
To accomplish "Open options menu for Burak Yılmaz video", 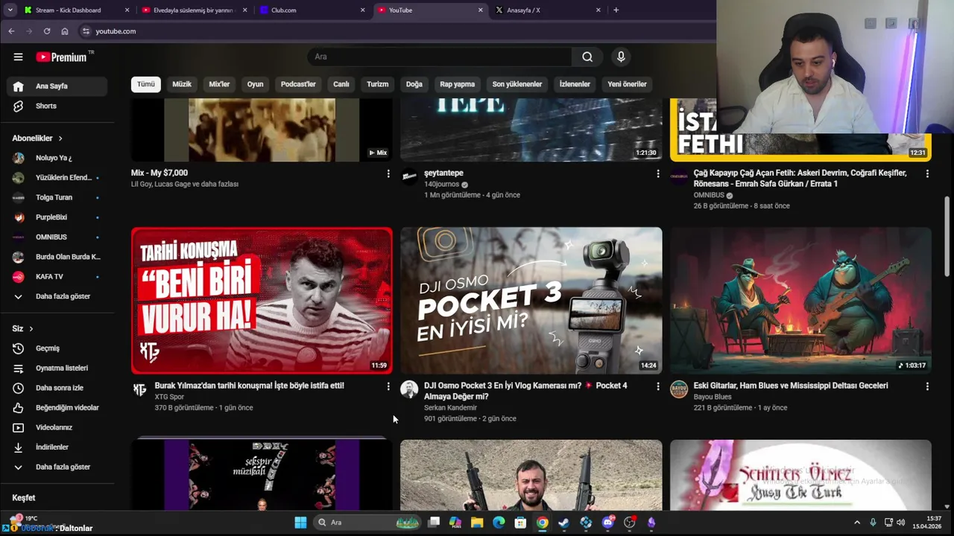I will [x=388, y=386].
